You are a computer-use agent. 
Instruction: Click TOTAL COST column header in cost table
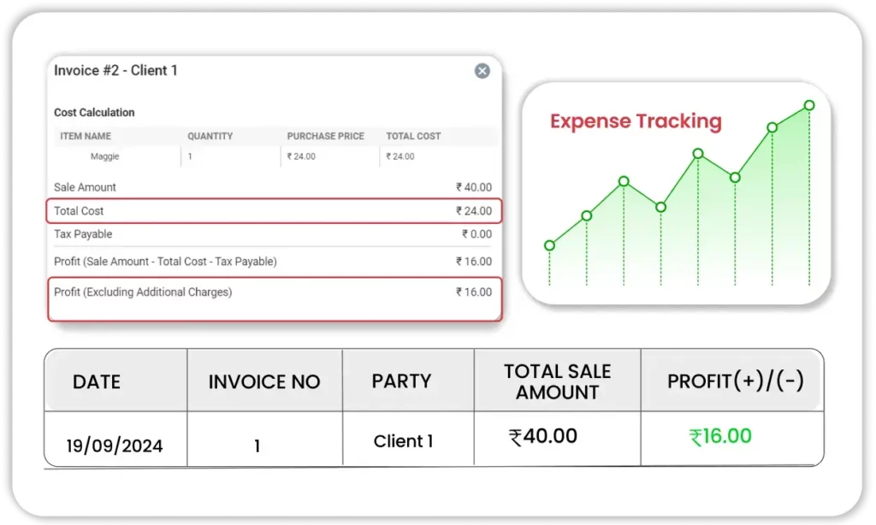point(413,136)
